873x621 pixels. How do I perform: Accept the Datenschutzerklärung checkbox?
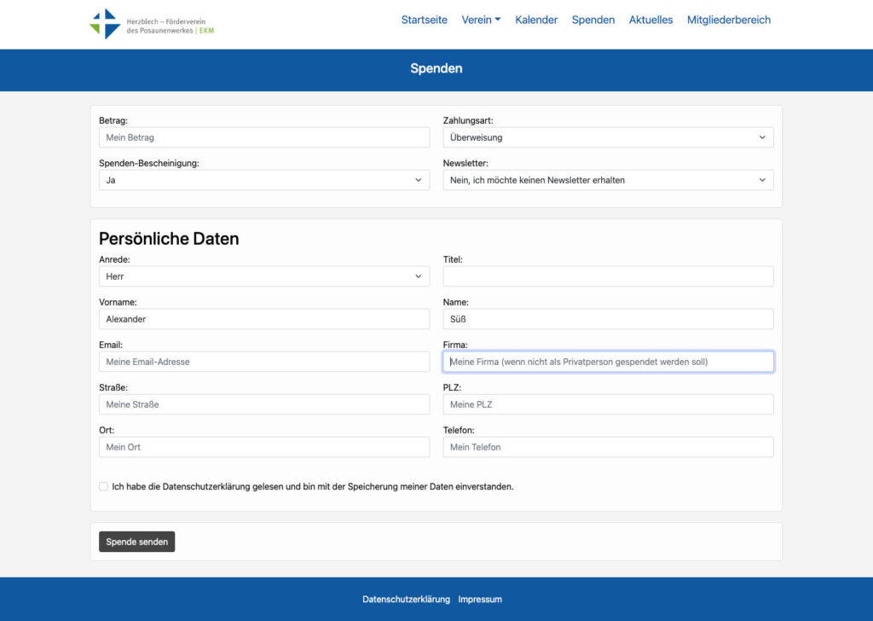pos(103,486)
